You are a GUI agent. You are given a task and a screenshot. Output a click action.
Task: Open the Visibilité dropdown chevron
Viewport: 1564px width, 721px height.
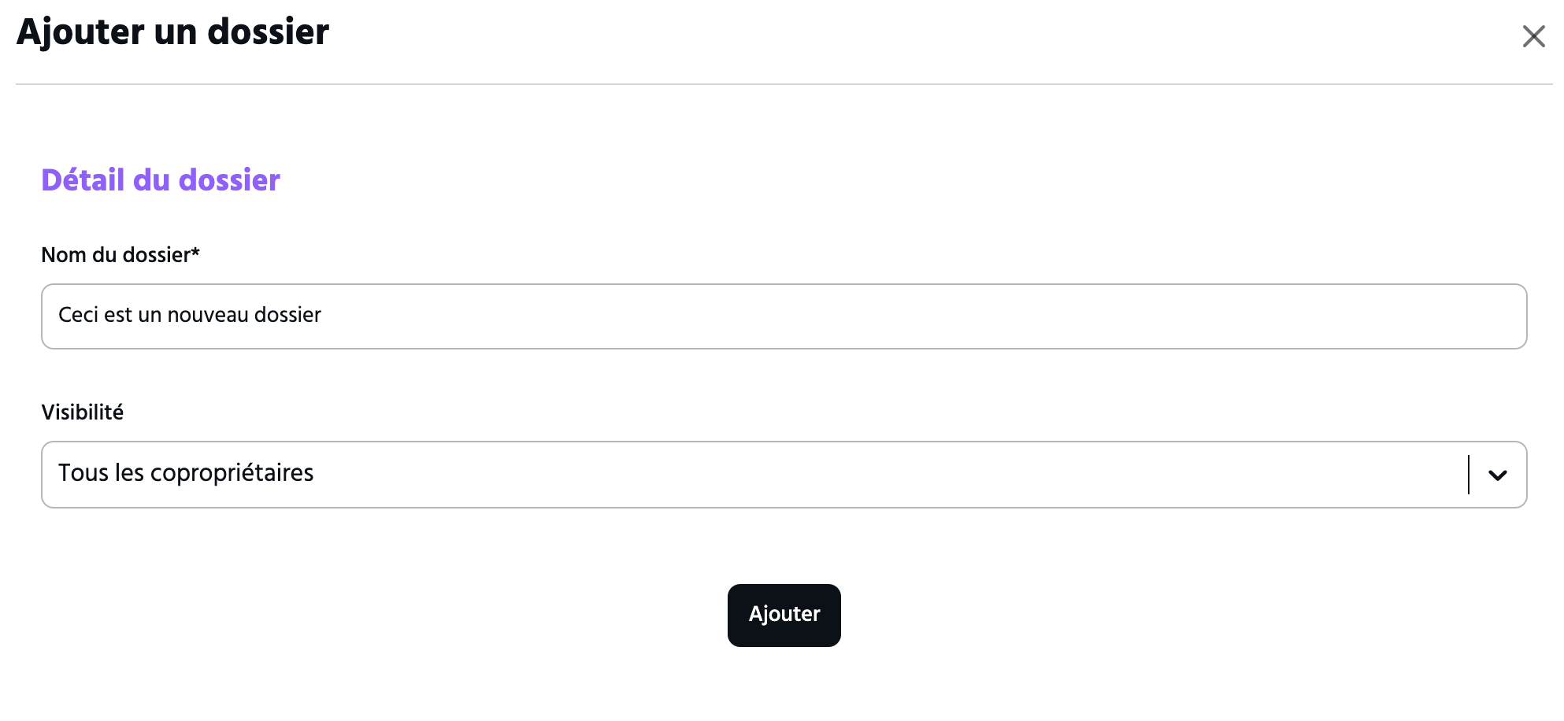click(1497, 475)
